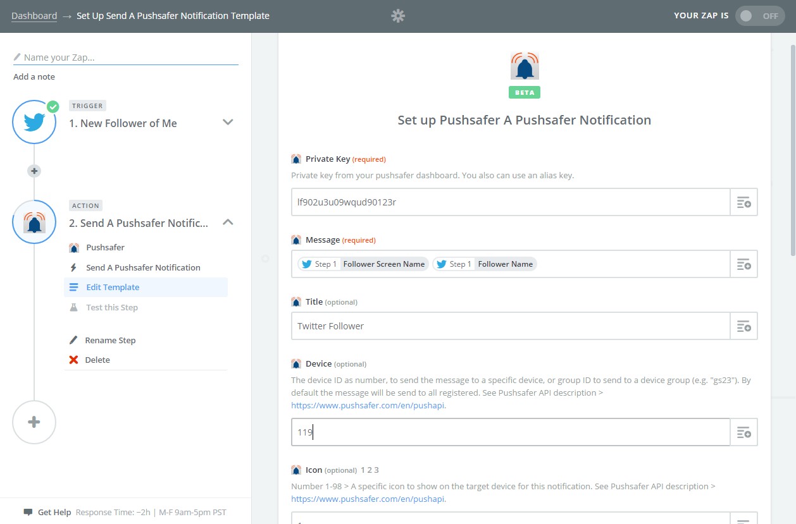Click the Zapier gear logo in header
796x524 pixels.
pos(398,16)
